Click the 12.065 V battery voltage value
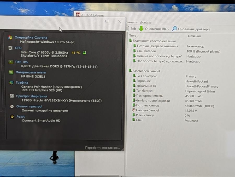Viewport: 235px width, 177px height. coord(191,111)
